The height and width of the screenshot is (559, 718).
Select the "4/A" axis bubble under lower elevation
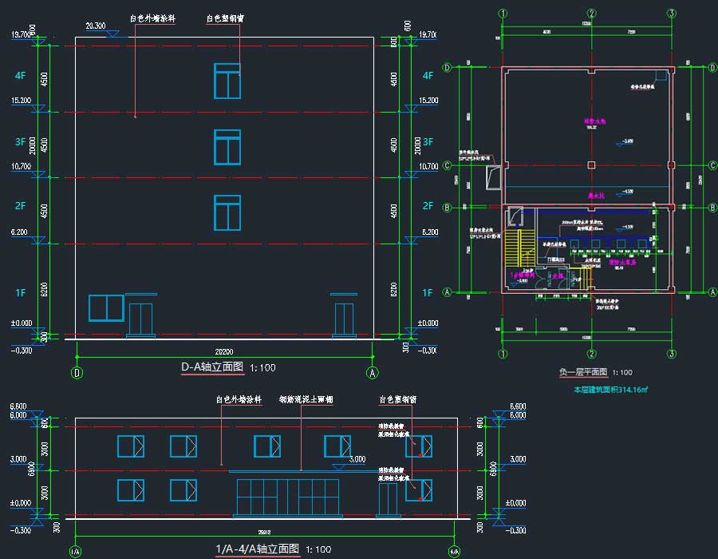tap(454, 552)
